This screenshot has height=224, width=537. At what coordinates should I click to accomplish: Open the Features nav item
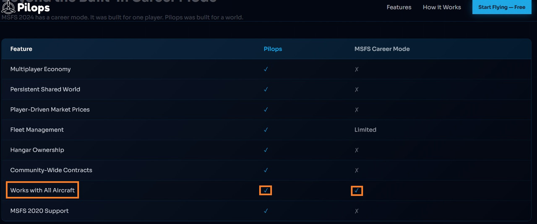coord(399,7)
